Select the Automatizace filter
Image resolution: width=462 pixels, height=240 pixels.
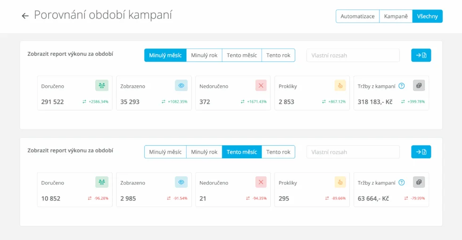click(x=357, y=16)
